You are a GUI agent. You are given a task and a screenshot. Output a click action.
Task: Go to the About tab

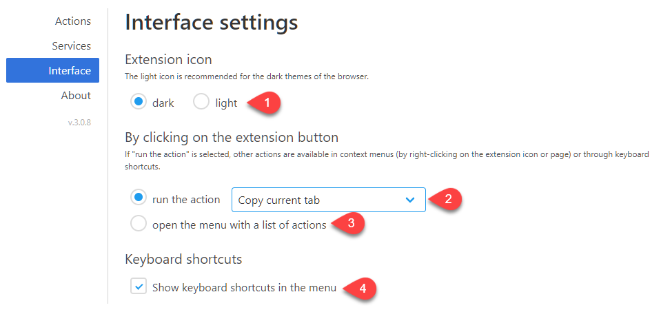(x=76, y=96)
